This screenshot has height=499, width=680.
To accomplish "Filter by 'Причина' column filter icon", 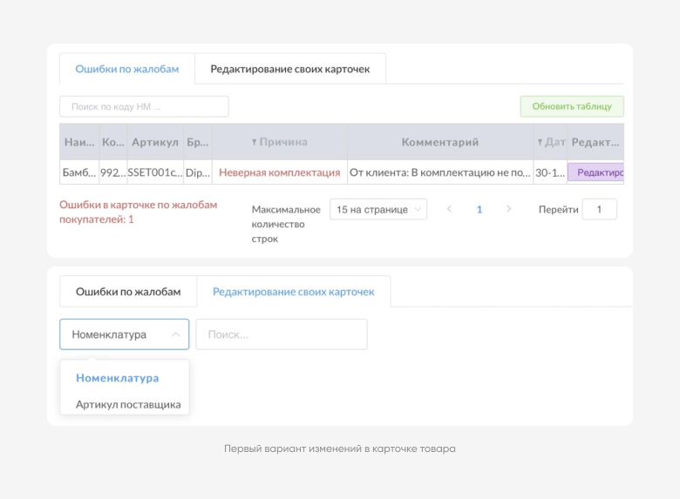I will click(x=255, y=142).
